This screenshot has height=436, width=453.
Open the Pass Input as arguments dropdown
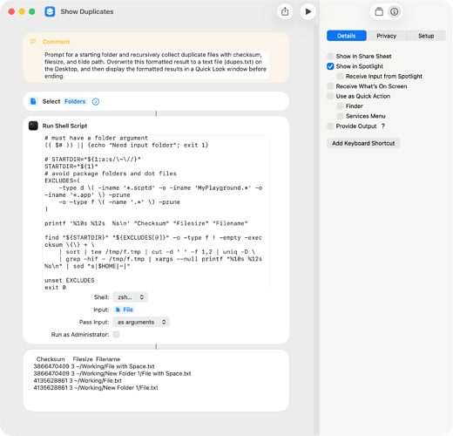(x=141, y=322)
